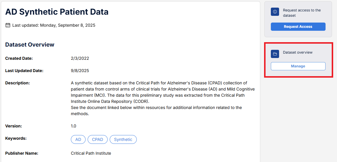Click the calendar icon beside Last updated
This screenshot has width=337, height=162.
(x=8, y=25)
